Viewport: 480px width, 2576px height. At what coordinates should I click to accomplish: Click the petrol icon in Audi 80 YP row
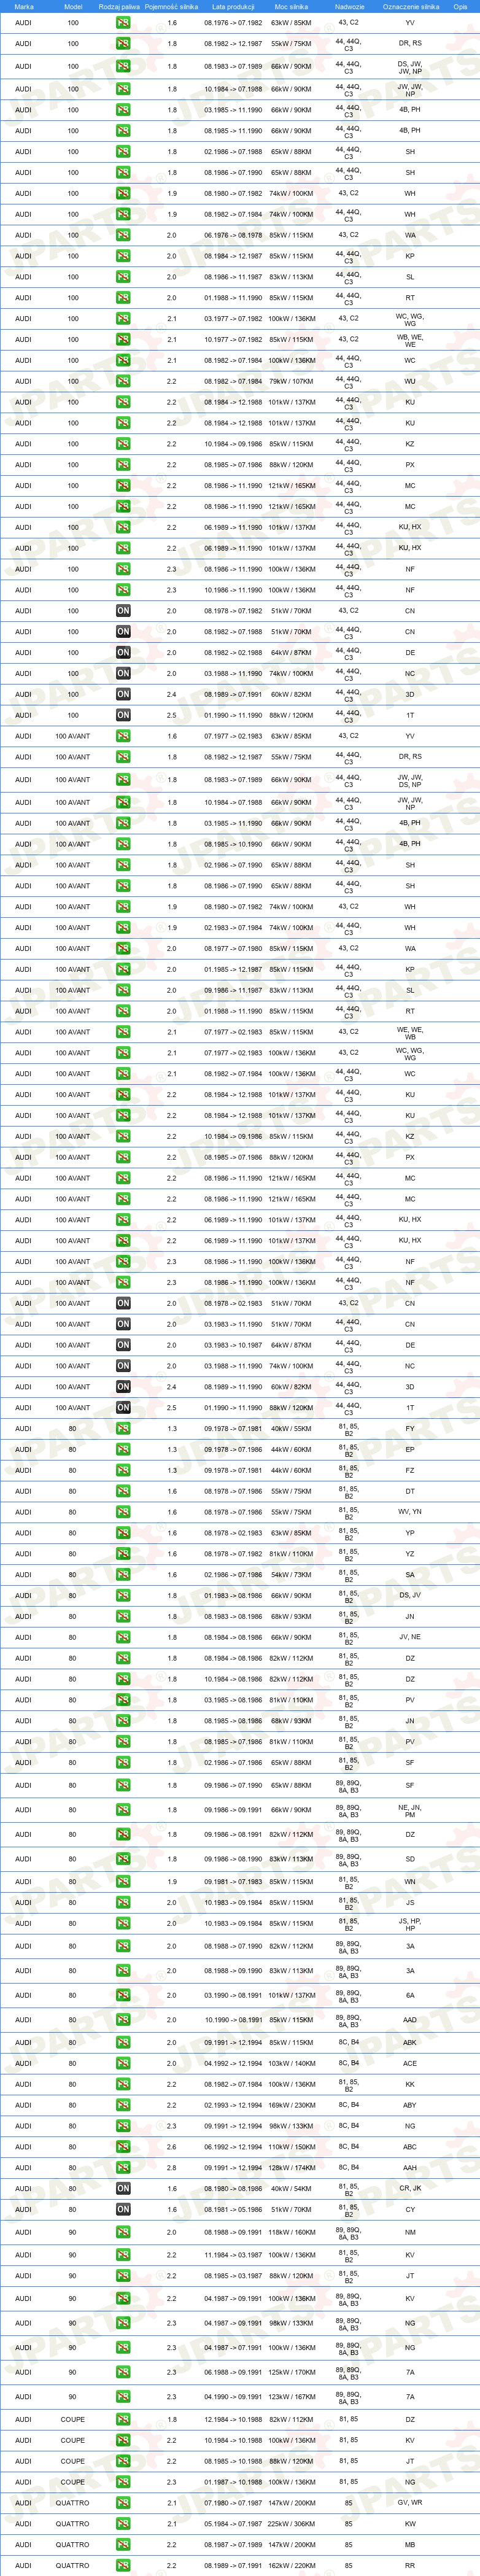click(x=123, y=1533)
